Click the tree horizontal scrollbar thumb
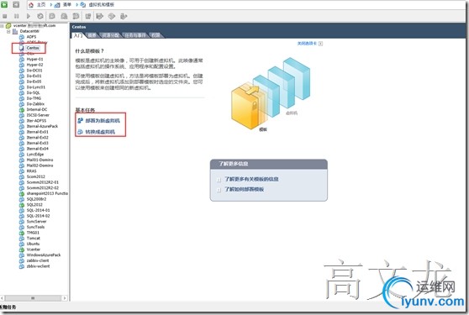469x315 pixels. pos(33,298)
